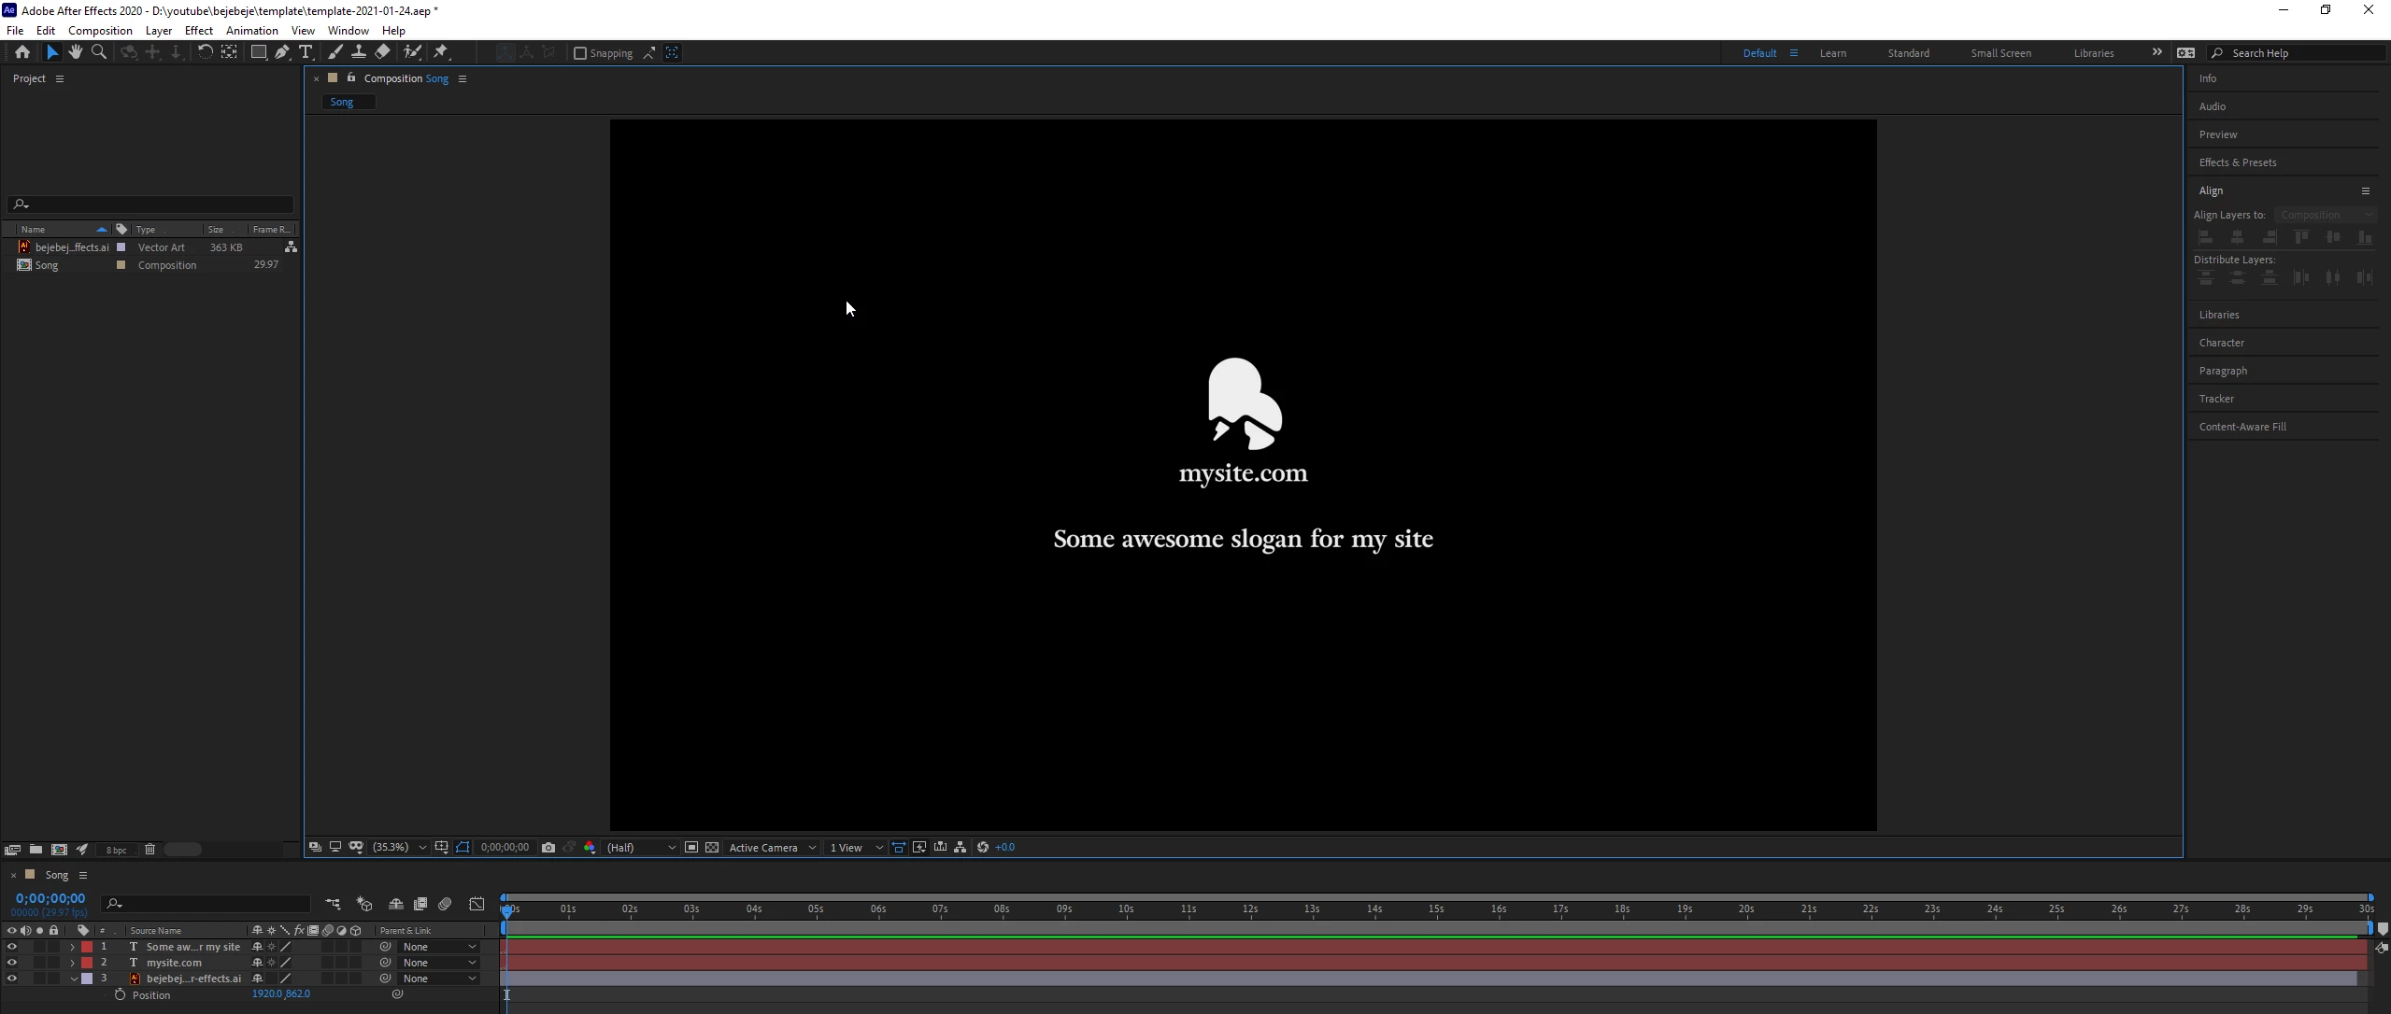Enable the Snapping checkbox
Viewport: 2391px width, 1014px height.
[x=580, y=53]
